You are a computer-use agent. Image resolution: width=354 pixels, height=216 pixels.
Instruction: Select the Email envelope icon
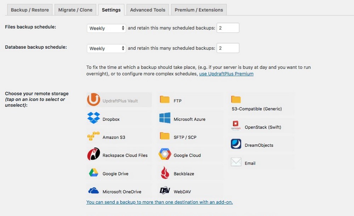click(236, 162)
